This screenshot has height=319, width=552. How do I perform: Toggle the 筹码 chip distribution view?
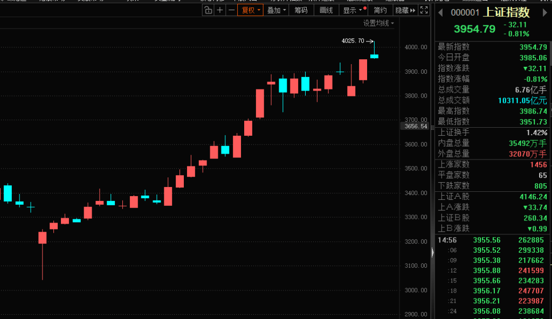(x=301, y=10)
